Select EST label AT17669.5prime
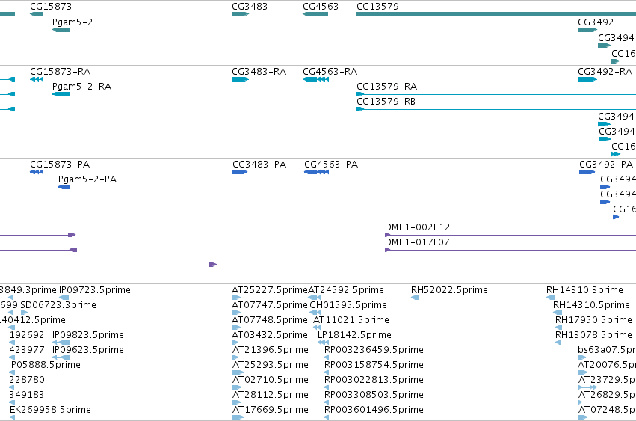The height and width of the screenshot is (421, 636). [x=271, y=410]
